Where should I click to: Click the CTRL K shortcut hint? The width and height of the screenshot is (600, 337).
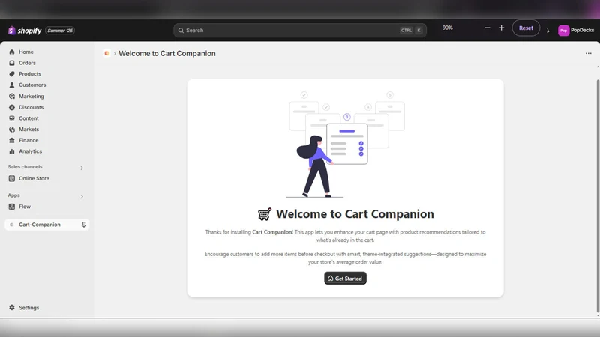tap(411, 31)
